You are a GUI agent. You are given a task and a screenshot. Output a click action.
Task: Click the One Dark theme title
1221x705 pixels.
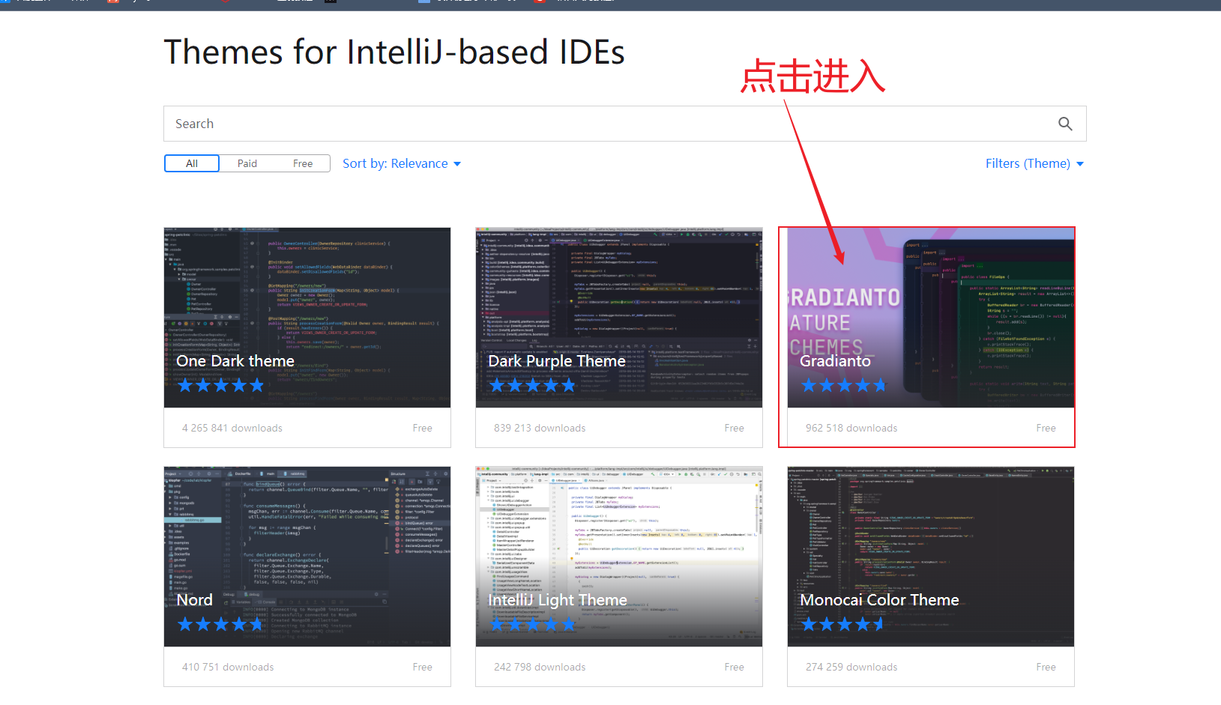click(x=235, y=361)
